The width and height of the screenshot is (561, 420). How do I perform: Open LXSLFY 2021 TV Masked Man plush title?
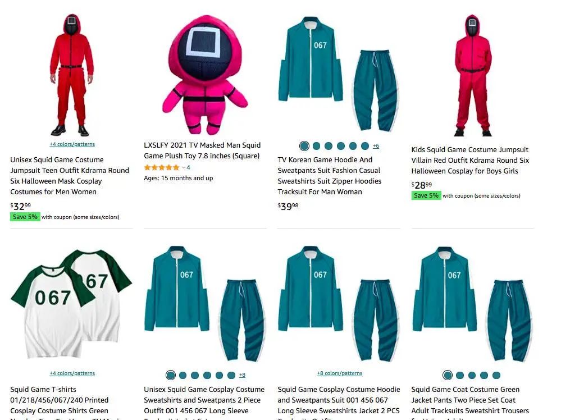click(202, 150)
